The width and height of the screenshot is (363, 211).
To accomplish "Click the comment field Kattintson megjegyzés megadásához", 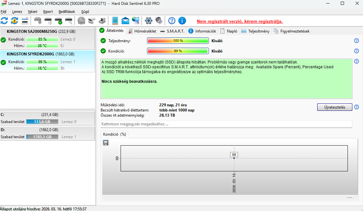I will coord(226,124).
